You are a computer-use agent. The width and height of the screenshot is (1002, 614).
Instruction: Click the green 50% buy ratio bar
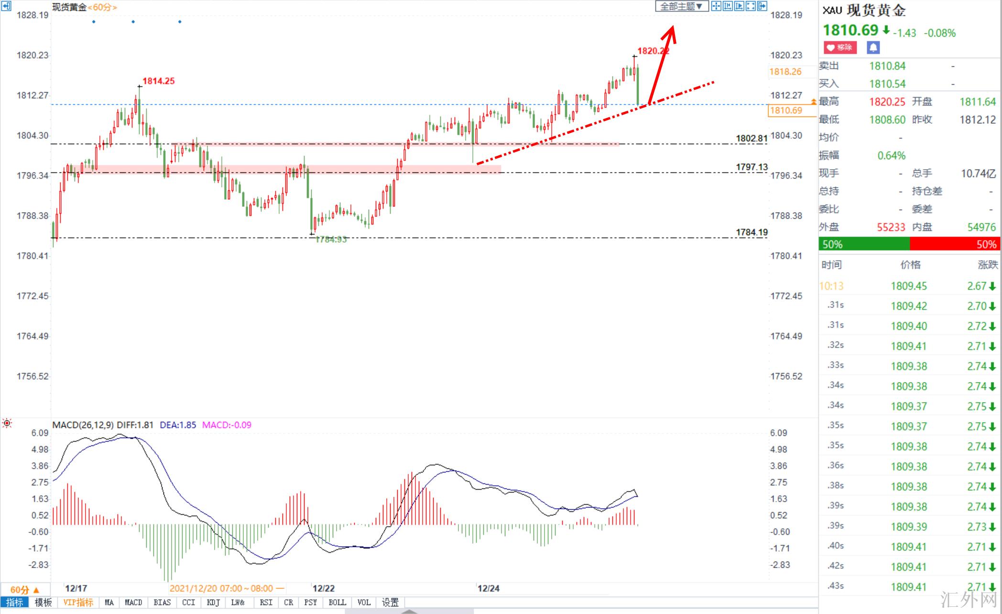[864, 244]
